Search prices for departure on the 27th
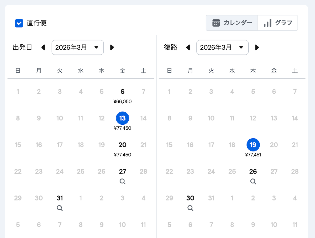Image resolution: width=315 pixels, height=238 pixels. pos(123,182)
